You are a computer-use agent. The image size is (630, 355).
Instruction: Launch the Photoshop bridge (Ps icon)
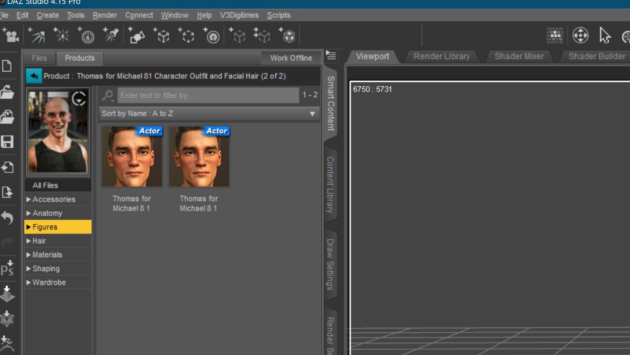coord(7,268)
